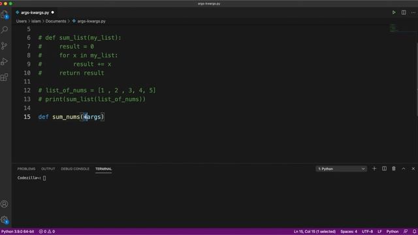
Task: Select the TERMINAL tab
Action: click(x=103, y=169)
